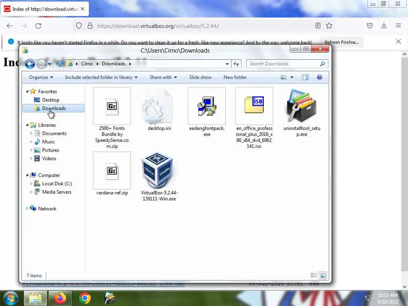Open Music library
The width and height of the screenshot is (408, 306).
pos(48,141)
